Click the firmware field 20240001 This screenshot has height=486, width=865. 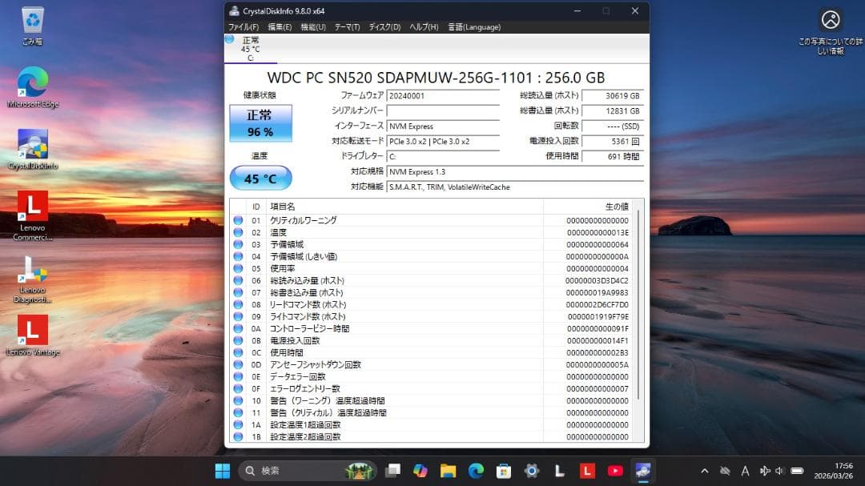coord(443,96)
